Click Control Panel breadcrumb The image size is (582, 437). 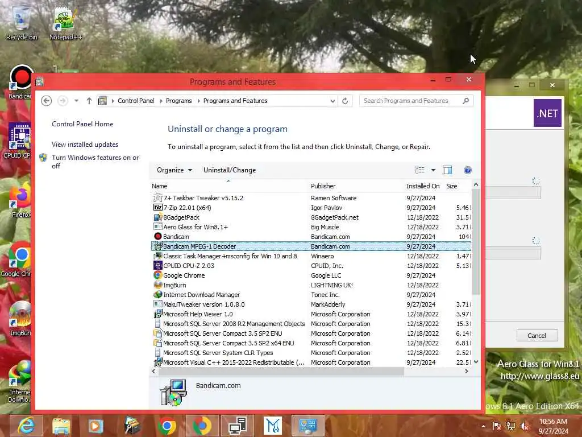pos(136,101)
